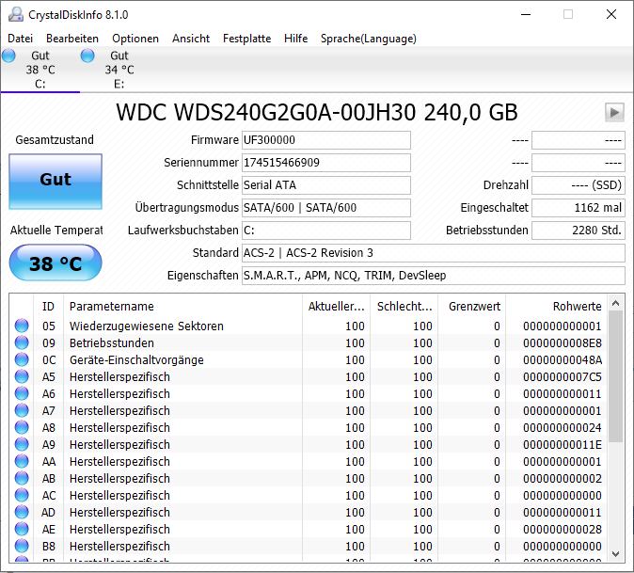634x573 pixels.
Task: Click status icon of row AE
Action: point(22,530)
